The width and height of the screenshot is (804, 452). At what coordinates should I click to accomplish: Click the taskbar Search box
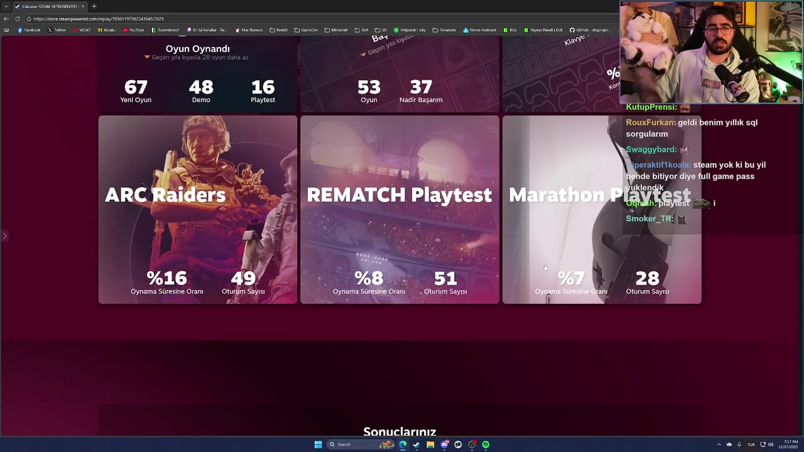[x=361, y=444]
